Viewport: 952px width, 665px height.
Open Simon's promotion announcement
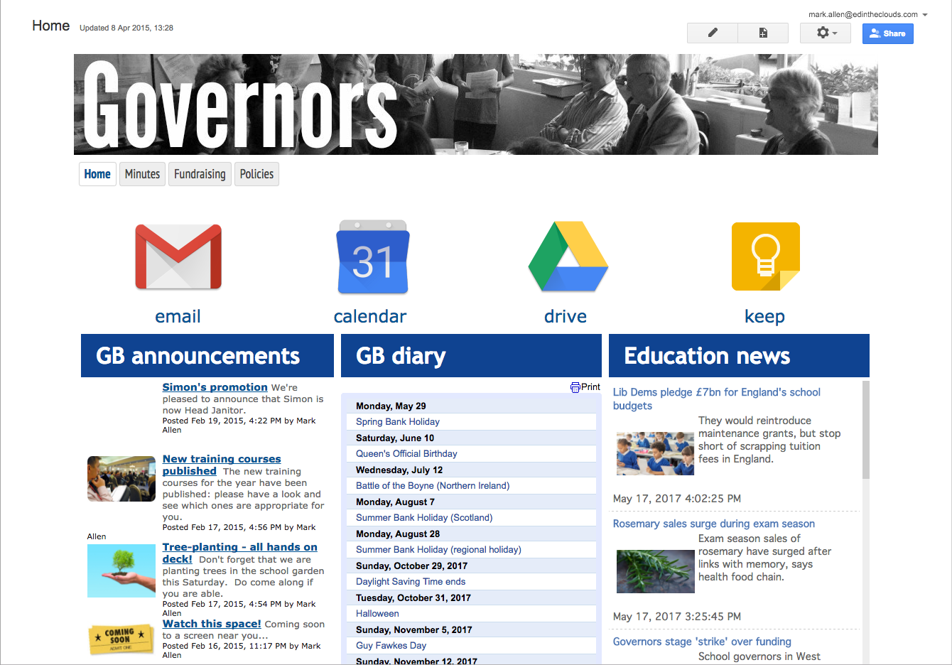pyautogui.click(x=215, y=387)
